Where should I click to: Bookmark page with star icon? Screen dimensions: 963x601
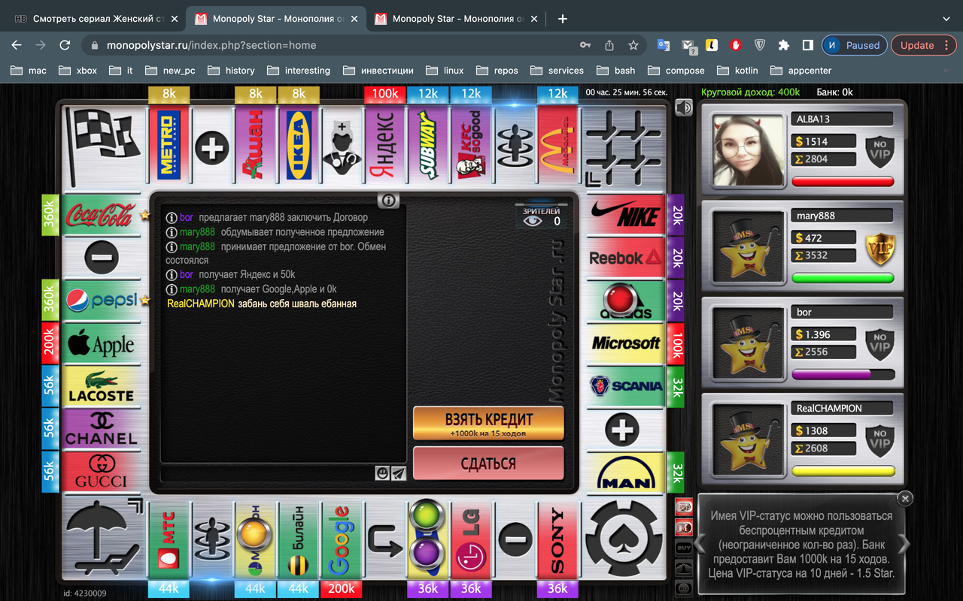click(x=633, y=45)
